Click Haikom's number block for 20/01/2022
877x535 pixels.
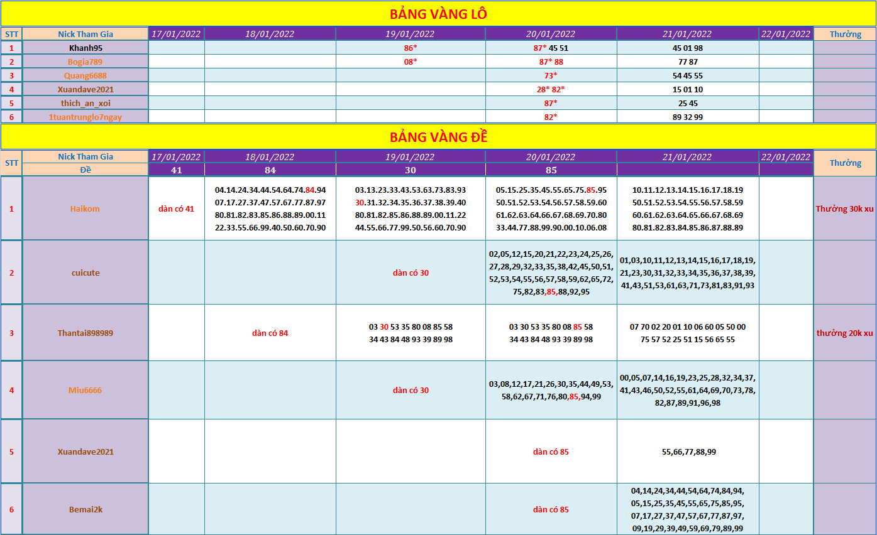point(551,208)
